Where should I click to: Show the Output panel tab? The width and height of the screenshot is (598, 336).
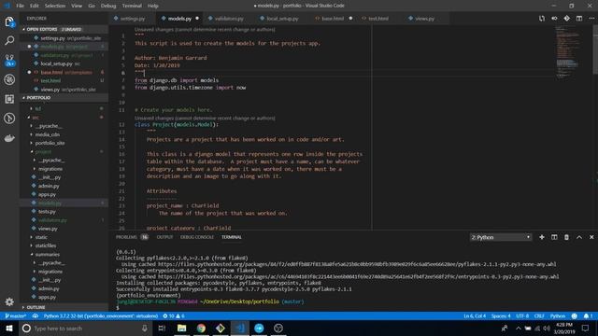[164, 237]
